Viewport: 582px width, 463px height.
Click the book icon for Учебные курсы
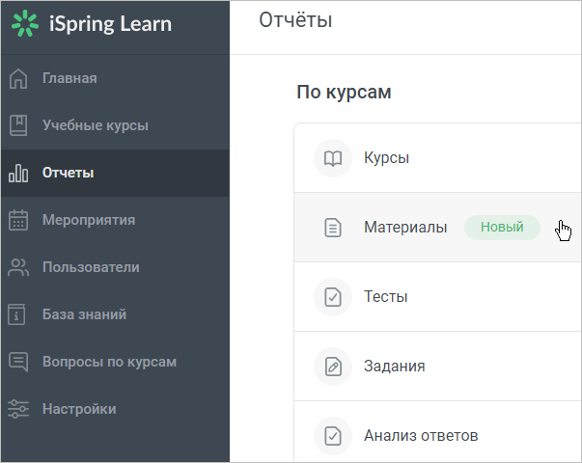tap(18, 125)
